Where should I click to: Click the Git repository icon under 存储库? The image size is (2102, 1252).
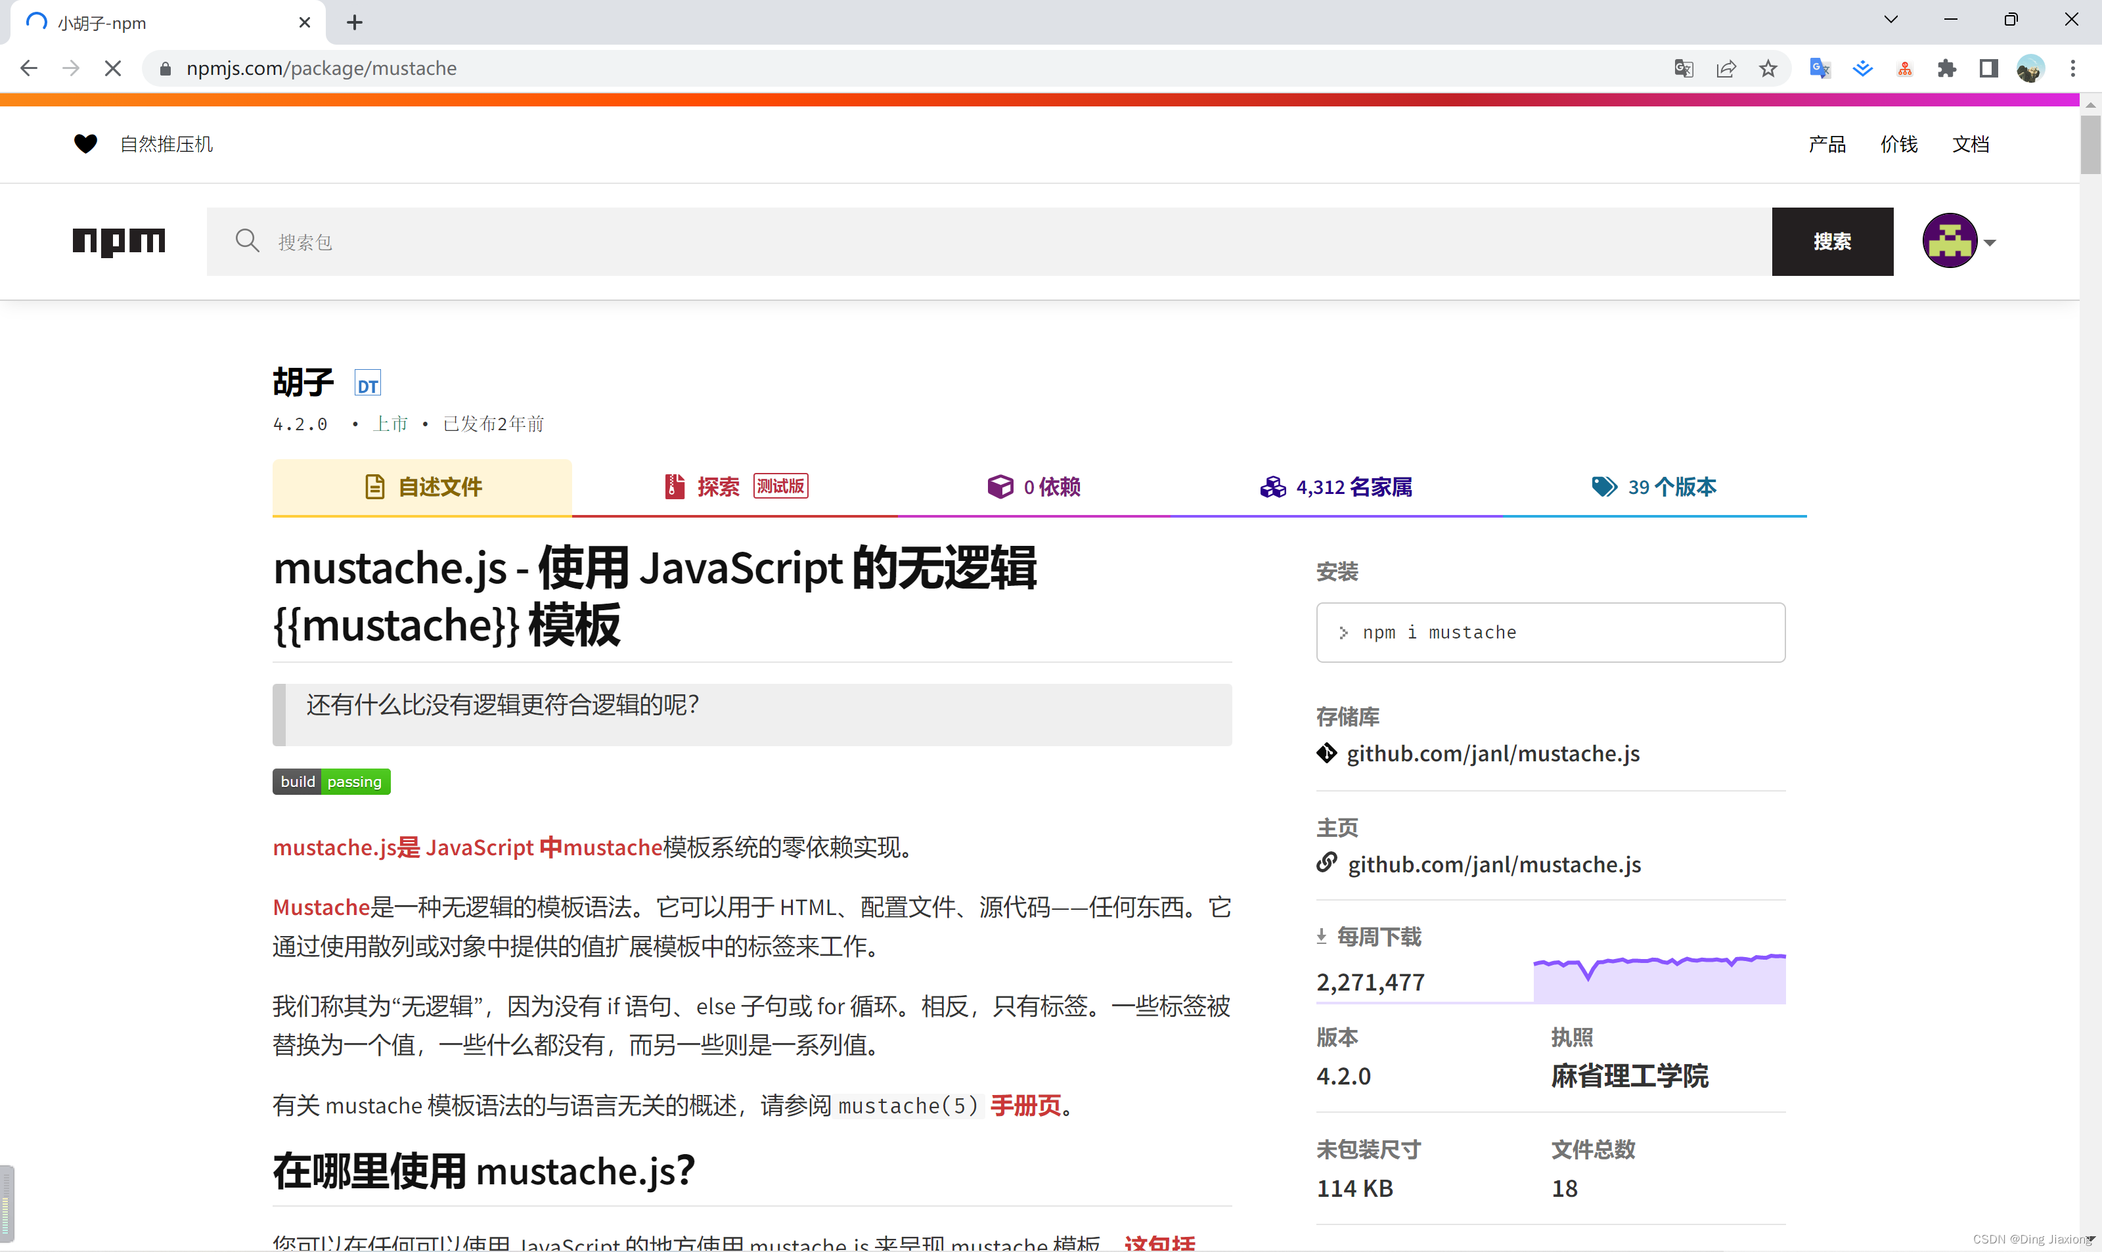(1327, 753)
